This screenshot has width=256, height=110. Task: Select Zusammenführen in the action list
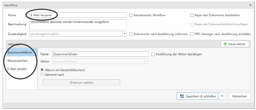coord(22,52)
